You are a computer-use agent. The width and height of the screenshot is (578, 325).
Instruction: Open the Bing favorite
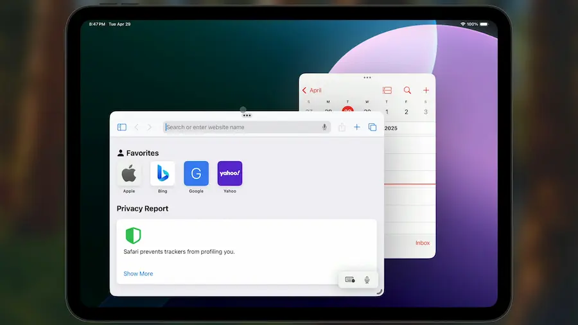pos(162,173)
